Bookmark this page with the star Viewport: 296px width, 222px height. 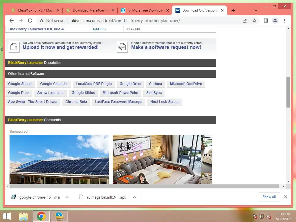(x=254, y=21)
